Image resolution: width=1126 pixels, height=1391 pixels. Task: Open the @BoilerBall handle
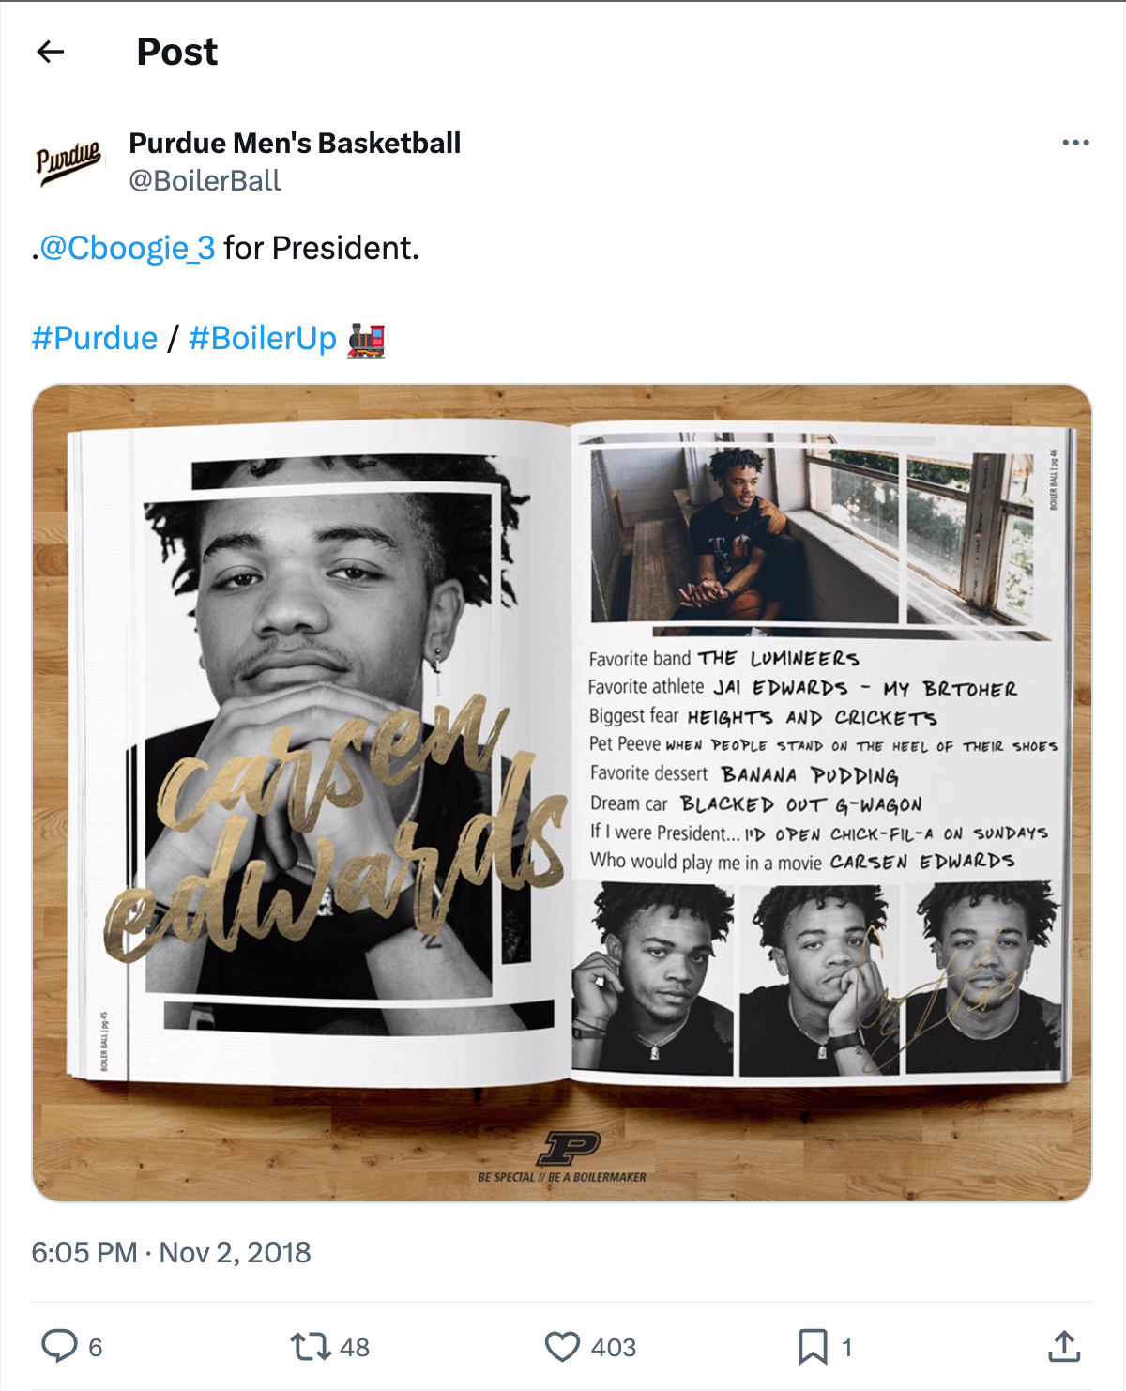coord(205,180)
